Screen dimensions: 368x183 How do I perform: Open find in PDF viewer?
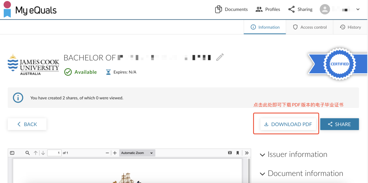[28, 153]
